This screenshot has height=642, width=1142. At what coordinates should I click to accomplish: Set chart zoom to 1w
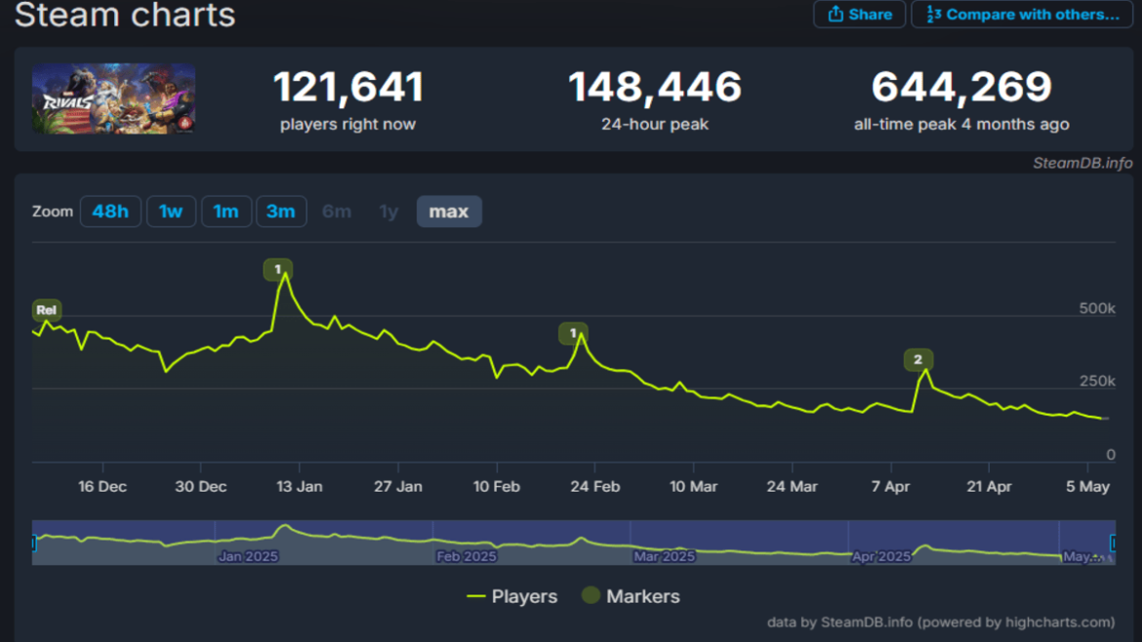tap(171, 211)
